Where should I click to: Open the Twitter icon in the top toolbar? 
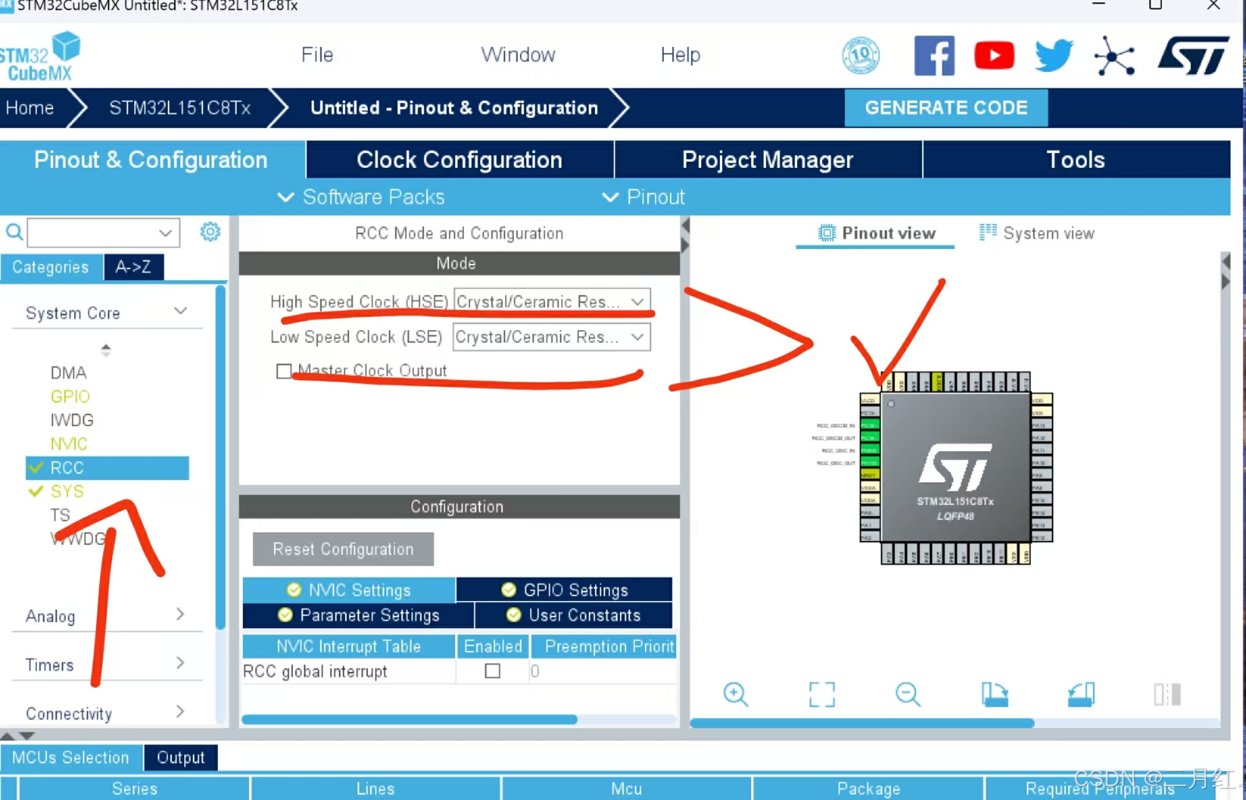pyautogui.click(x=1053, y=55)
